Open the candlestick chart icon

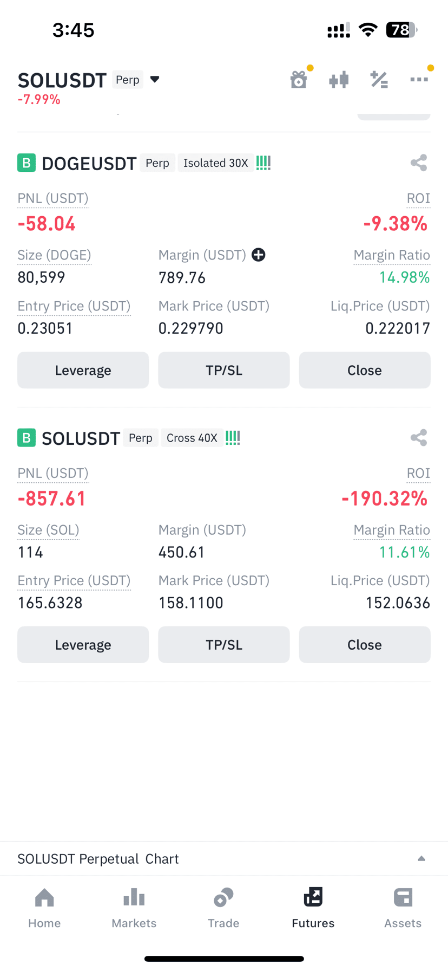click(339, 80)
